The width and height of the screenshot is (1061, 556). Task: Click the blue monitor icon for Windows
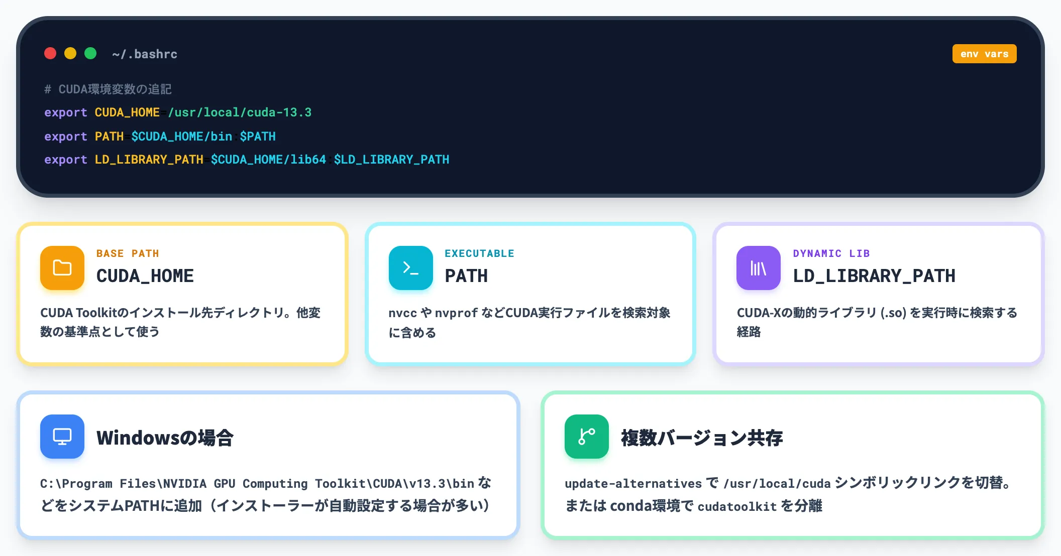click(x=62, y=437)
